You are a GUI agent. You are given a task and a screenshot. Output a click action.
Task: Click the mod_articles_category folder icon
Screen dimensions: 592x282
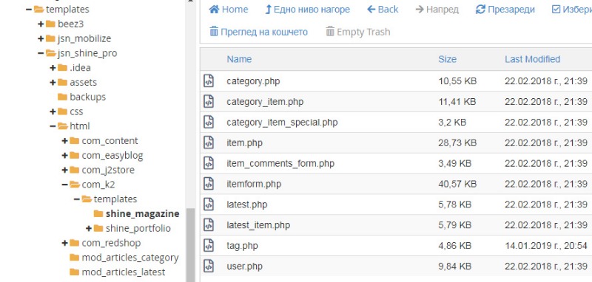point(75,258)
